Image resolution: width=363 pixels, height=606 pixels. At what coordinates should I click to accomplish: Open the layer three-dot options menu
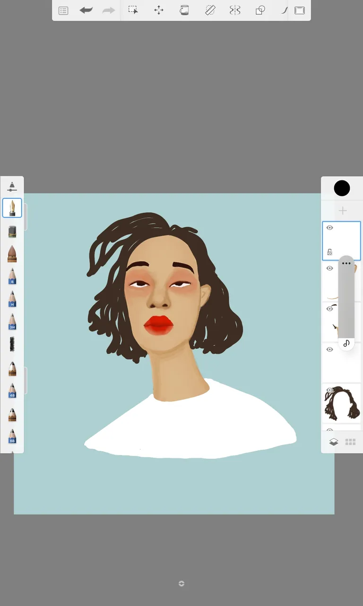346,263
